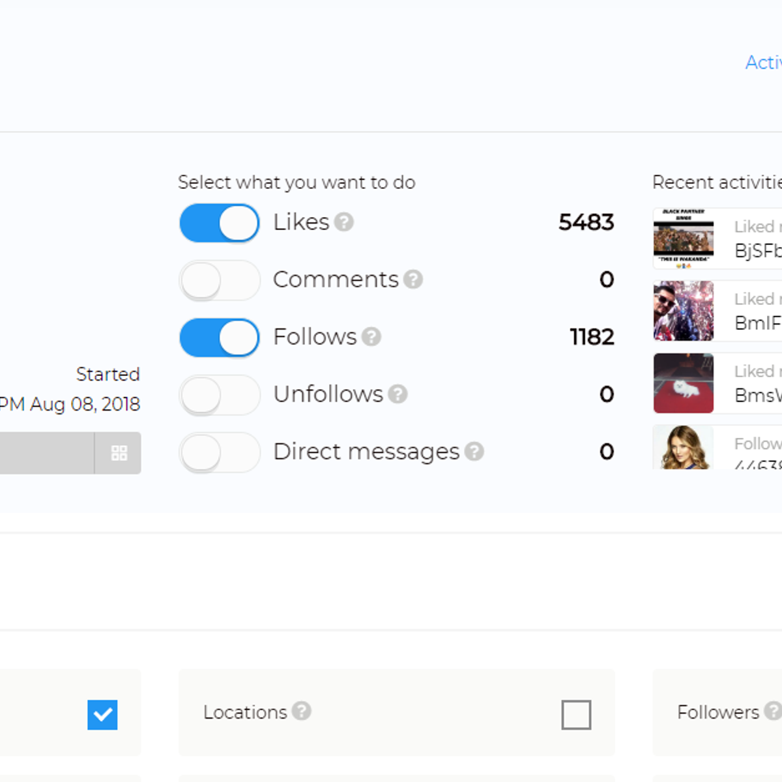Enable the Direct messages toggle
Image resolution: width=782 pixels, height=782 pixels.
[x=220, y=452]
